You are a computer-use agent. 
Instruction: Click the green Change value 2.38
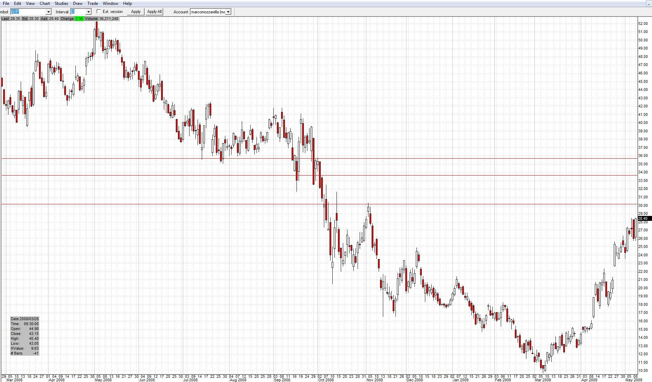pyautogui.click(x=79, y=19)
